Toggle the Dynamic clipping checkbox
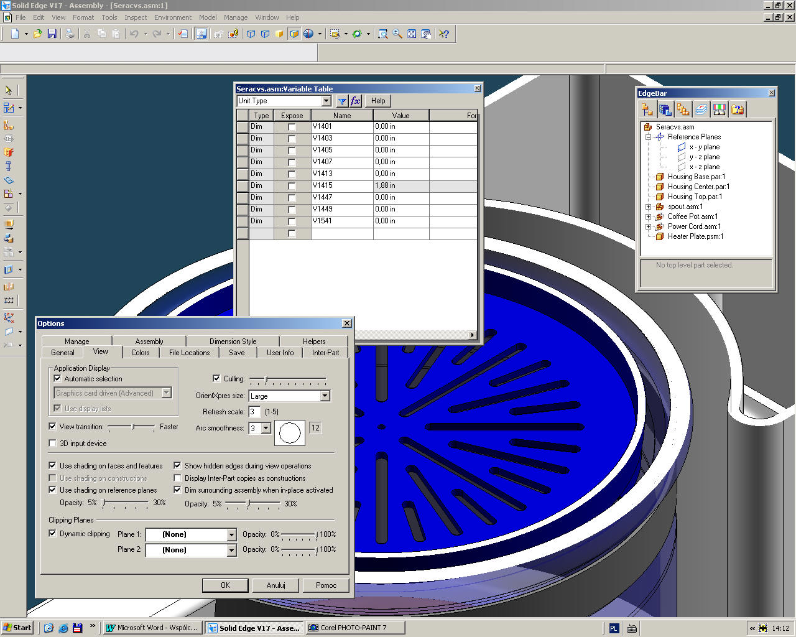Screen dimensions: 796x637 [53, 534]
